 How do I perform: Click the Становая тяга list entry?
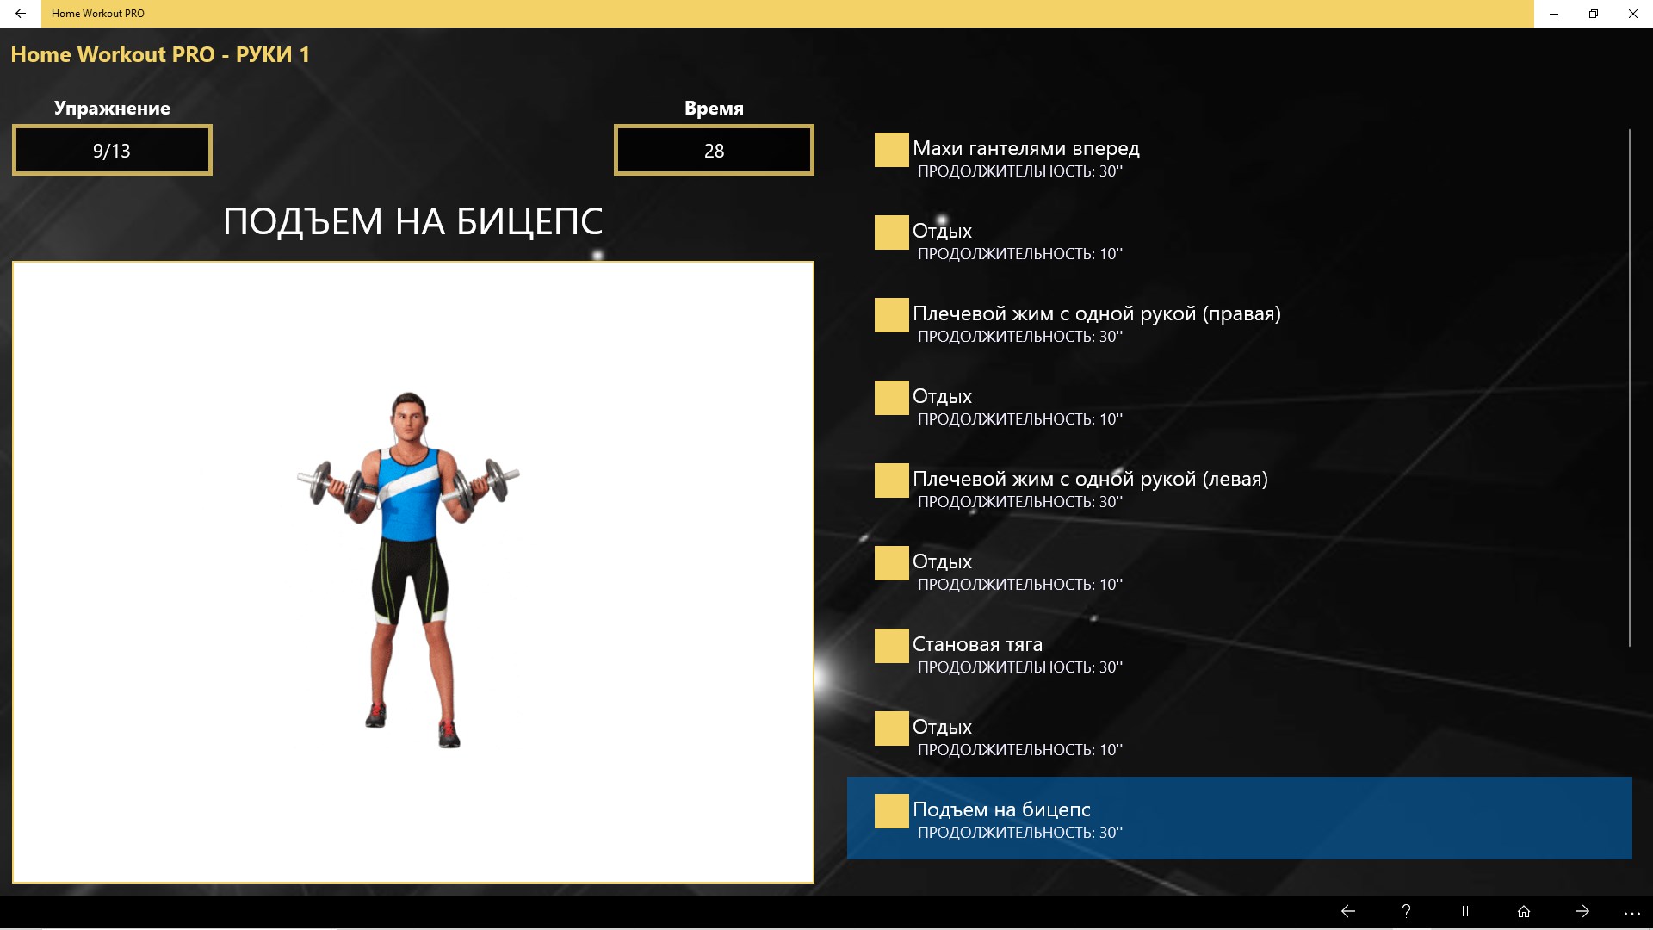[977, 645]
